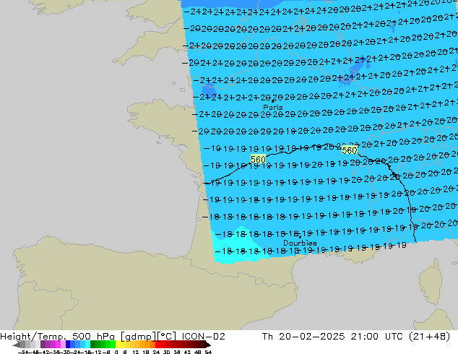Select the eastern 560 contour label
The height and width of the screenshot is (354, 458).
click(350, 150)
